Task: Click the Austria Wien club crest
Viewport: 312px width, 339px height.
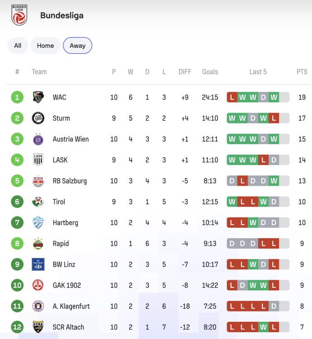Action: (38, 139)
